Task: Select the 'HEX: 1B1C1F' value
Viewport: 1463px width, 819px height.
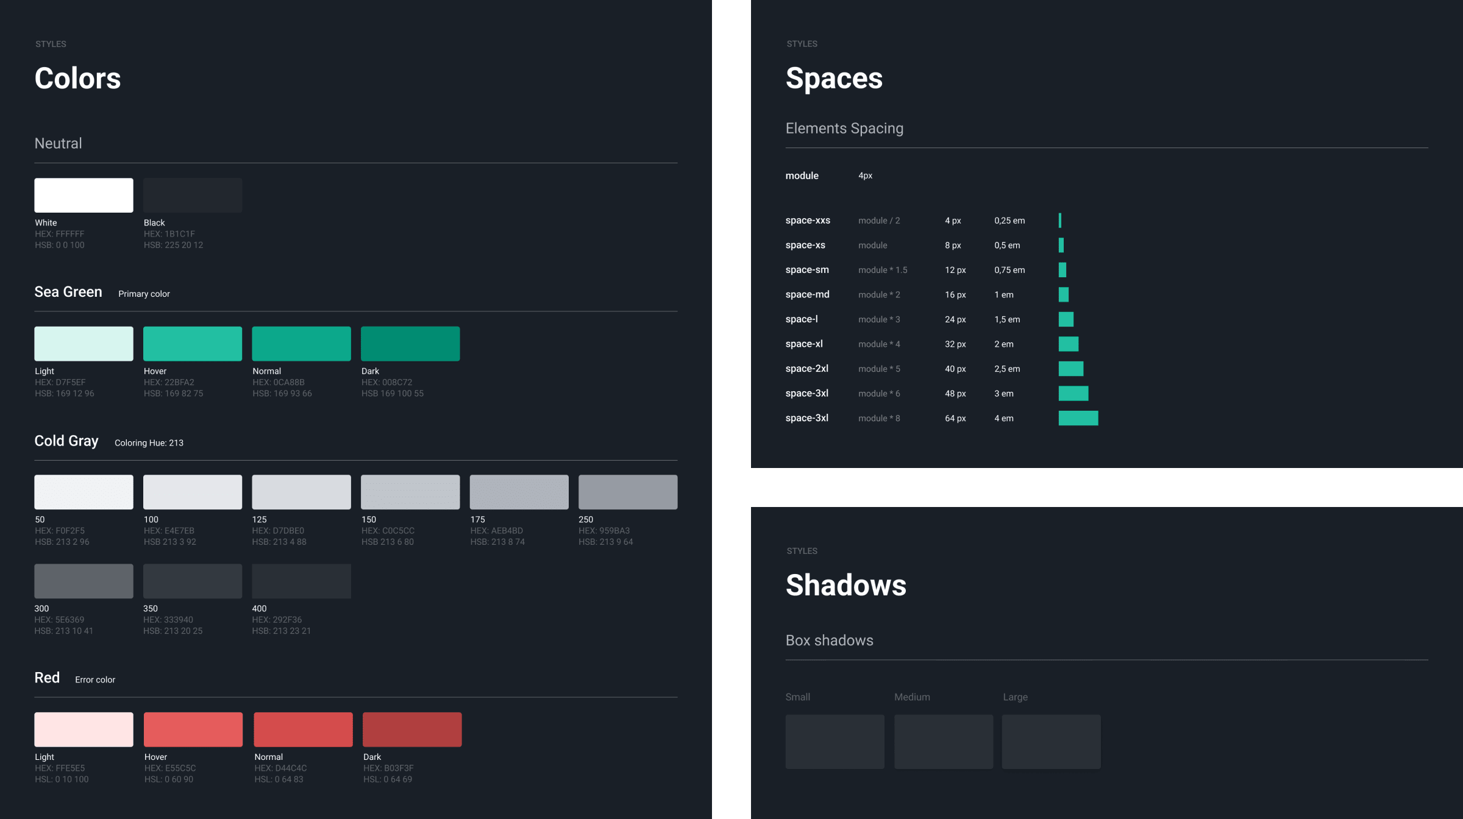Action: click(169, 234)
